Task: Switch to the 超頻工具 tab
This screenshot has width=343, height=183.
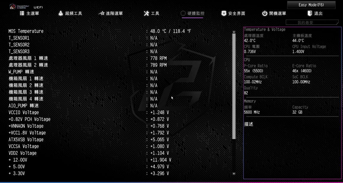Action: [x=70, y=13]
